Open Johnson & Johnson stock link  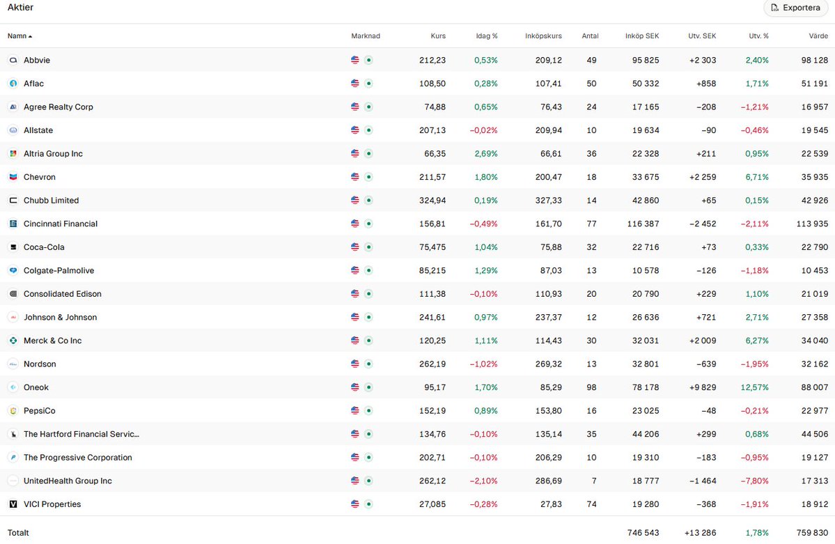click(60, 318)
